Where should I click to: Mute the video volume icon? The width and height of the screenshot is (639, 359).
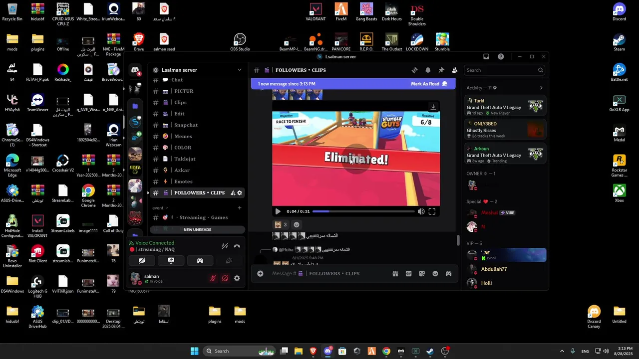pyautogui.click(x=421, y=211)
